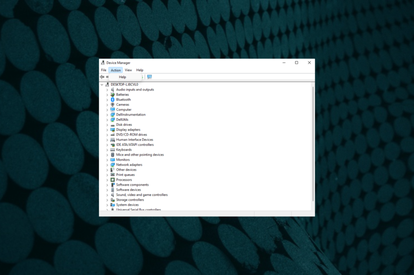Viewport: 414px width, 275px height.
Task: Click the Batteries icon
Action: pos(113,95)
